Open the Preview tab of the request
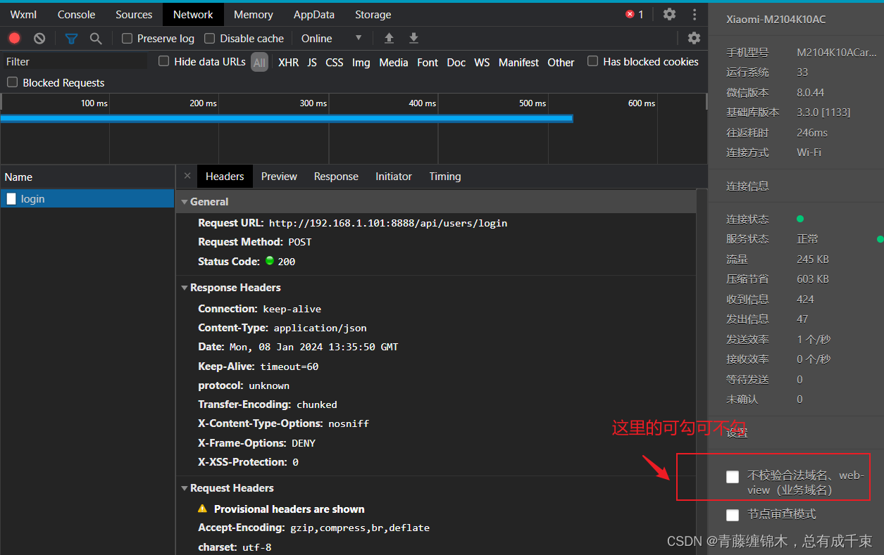 (x=279, y=177)
